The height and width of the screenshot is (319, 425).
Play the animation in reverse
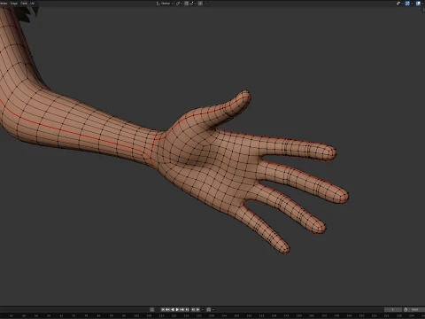coord(173,309)
